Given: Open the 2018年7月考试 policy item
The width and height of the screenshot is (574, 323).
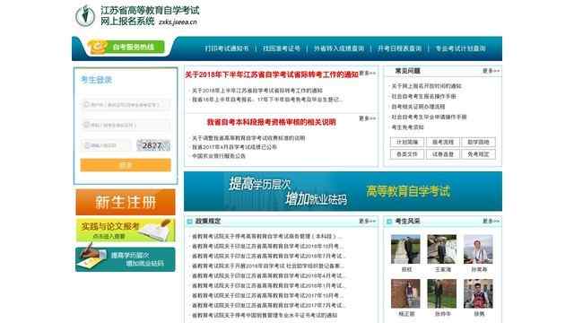Looking at the screenshot, I should [x=269, y=256].
